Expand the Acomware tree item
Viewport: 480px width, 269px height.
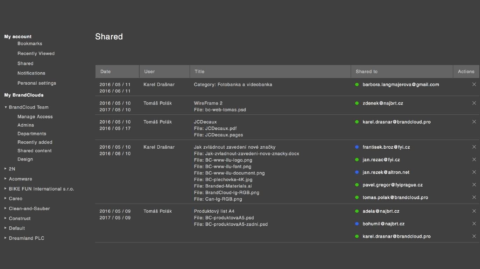click(6, 179)
